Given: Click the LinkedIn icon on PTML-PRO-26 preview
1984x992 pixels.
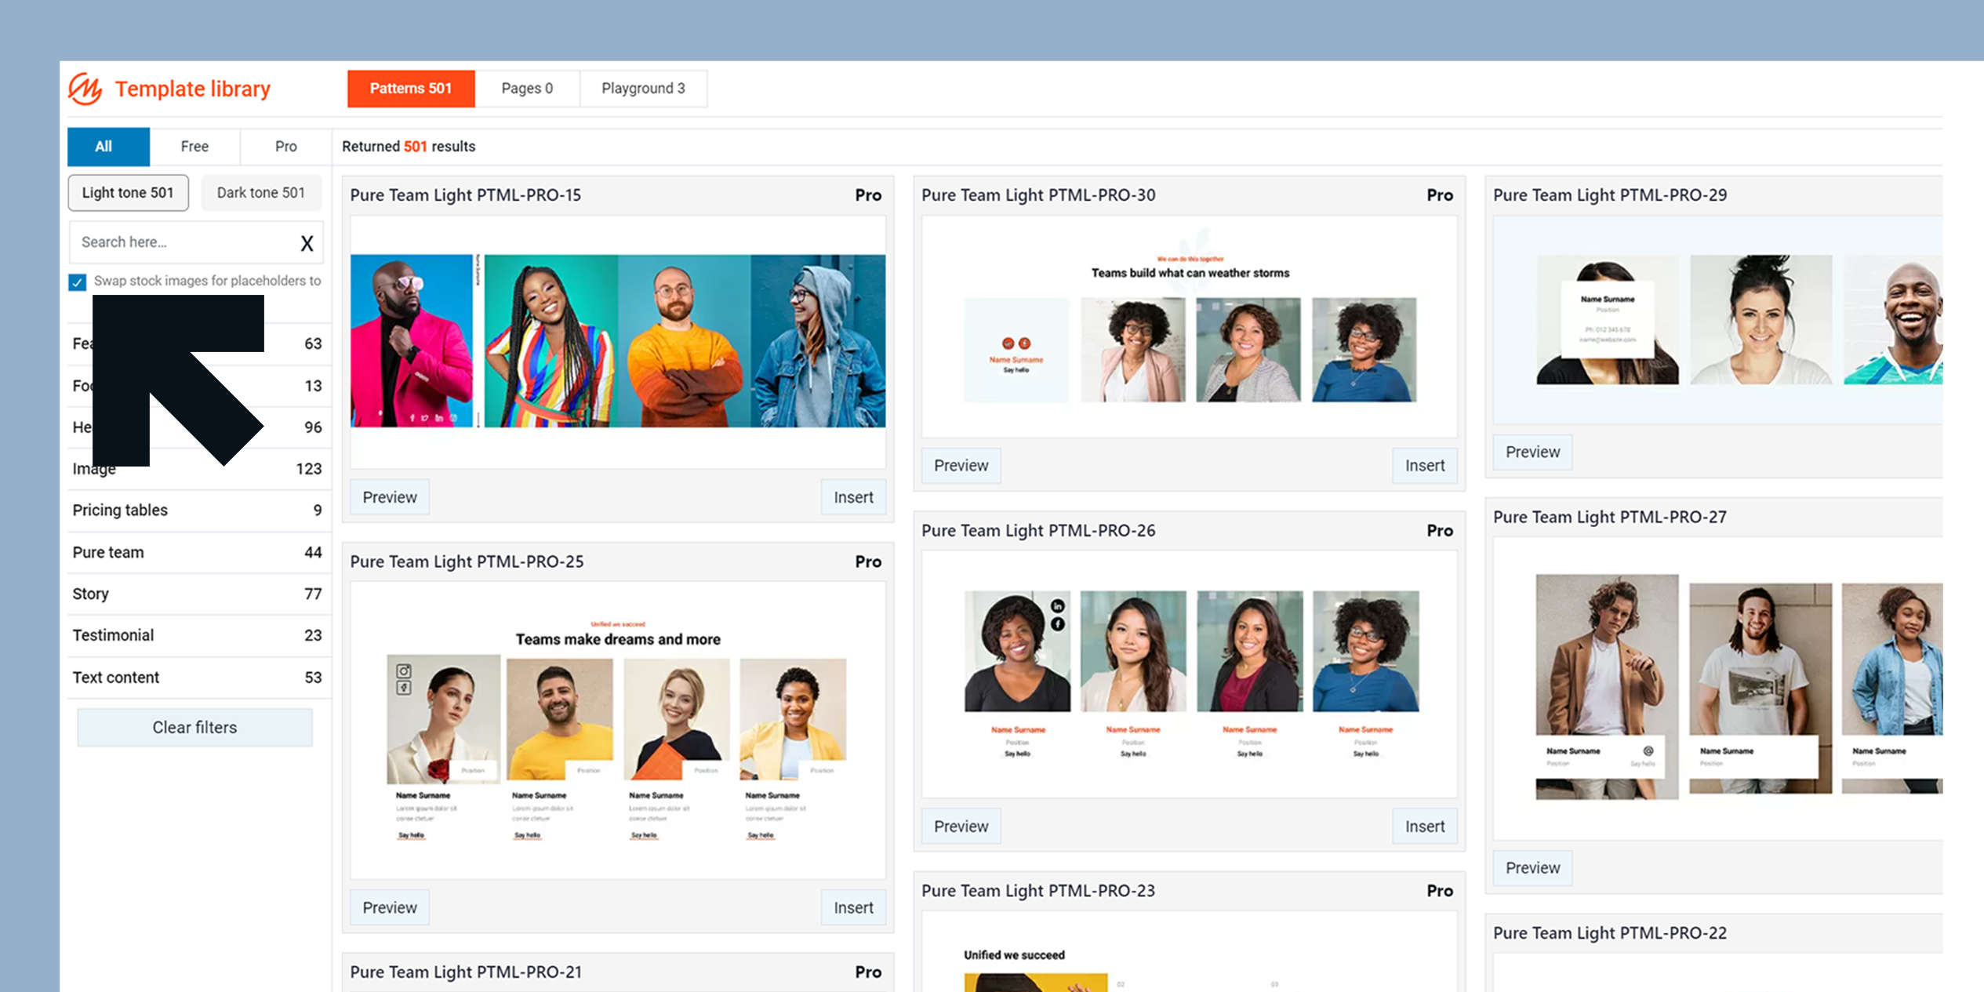Looking at the screenshot, I should (1057, 606).
